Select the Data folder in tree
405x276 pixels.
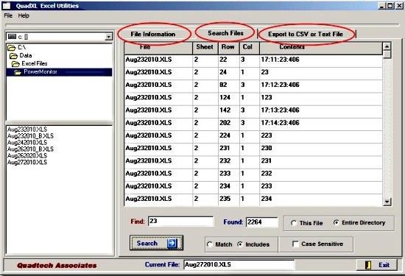coord(26,55)
